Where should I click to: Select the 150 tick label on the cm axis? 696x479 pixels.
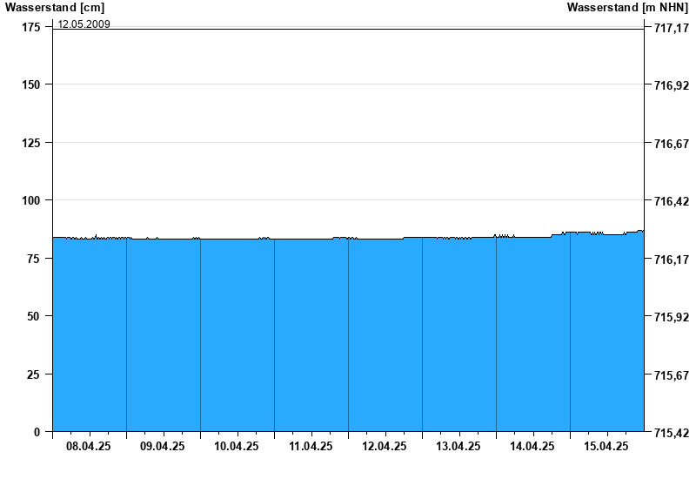(31, 84)
